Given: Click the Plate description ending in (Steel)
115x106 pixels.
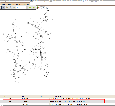Looking at the screenshot, I should tap(68, 101).
